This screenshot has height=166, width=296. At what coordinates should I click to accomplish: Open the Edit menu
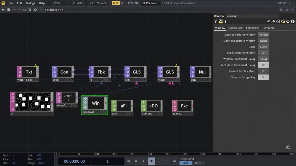tap(19, 3)
